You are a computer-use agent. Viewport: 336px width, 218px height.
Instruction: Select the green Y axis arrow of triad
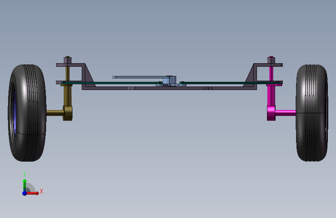click(24, 185)
